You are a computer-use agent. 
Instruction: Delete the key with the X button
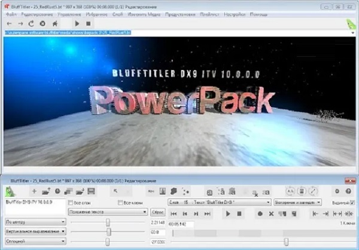(271, 214)
